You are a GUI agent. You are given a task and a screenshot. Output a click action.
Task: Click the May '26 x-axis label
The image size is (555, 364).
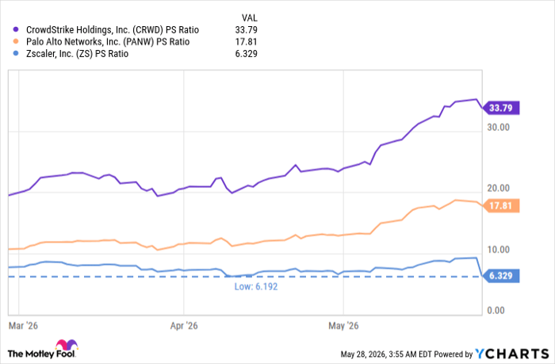coord(343,326)
